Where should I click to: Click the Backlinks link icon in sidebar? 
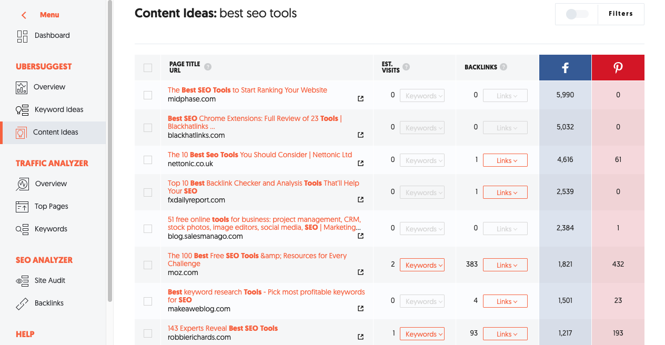[x=22, y=303]
